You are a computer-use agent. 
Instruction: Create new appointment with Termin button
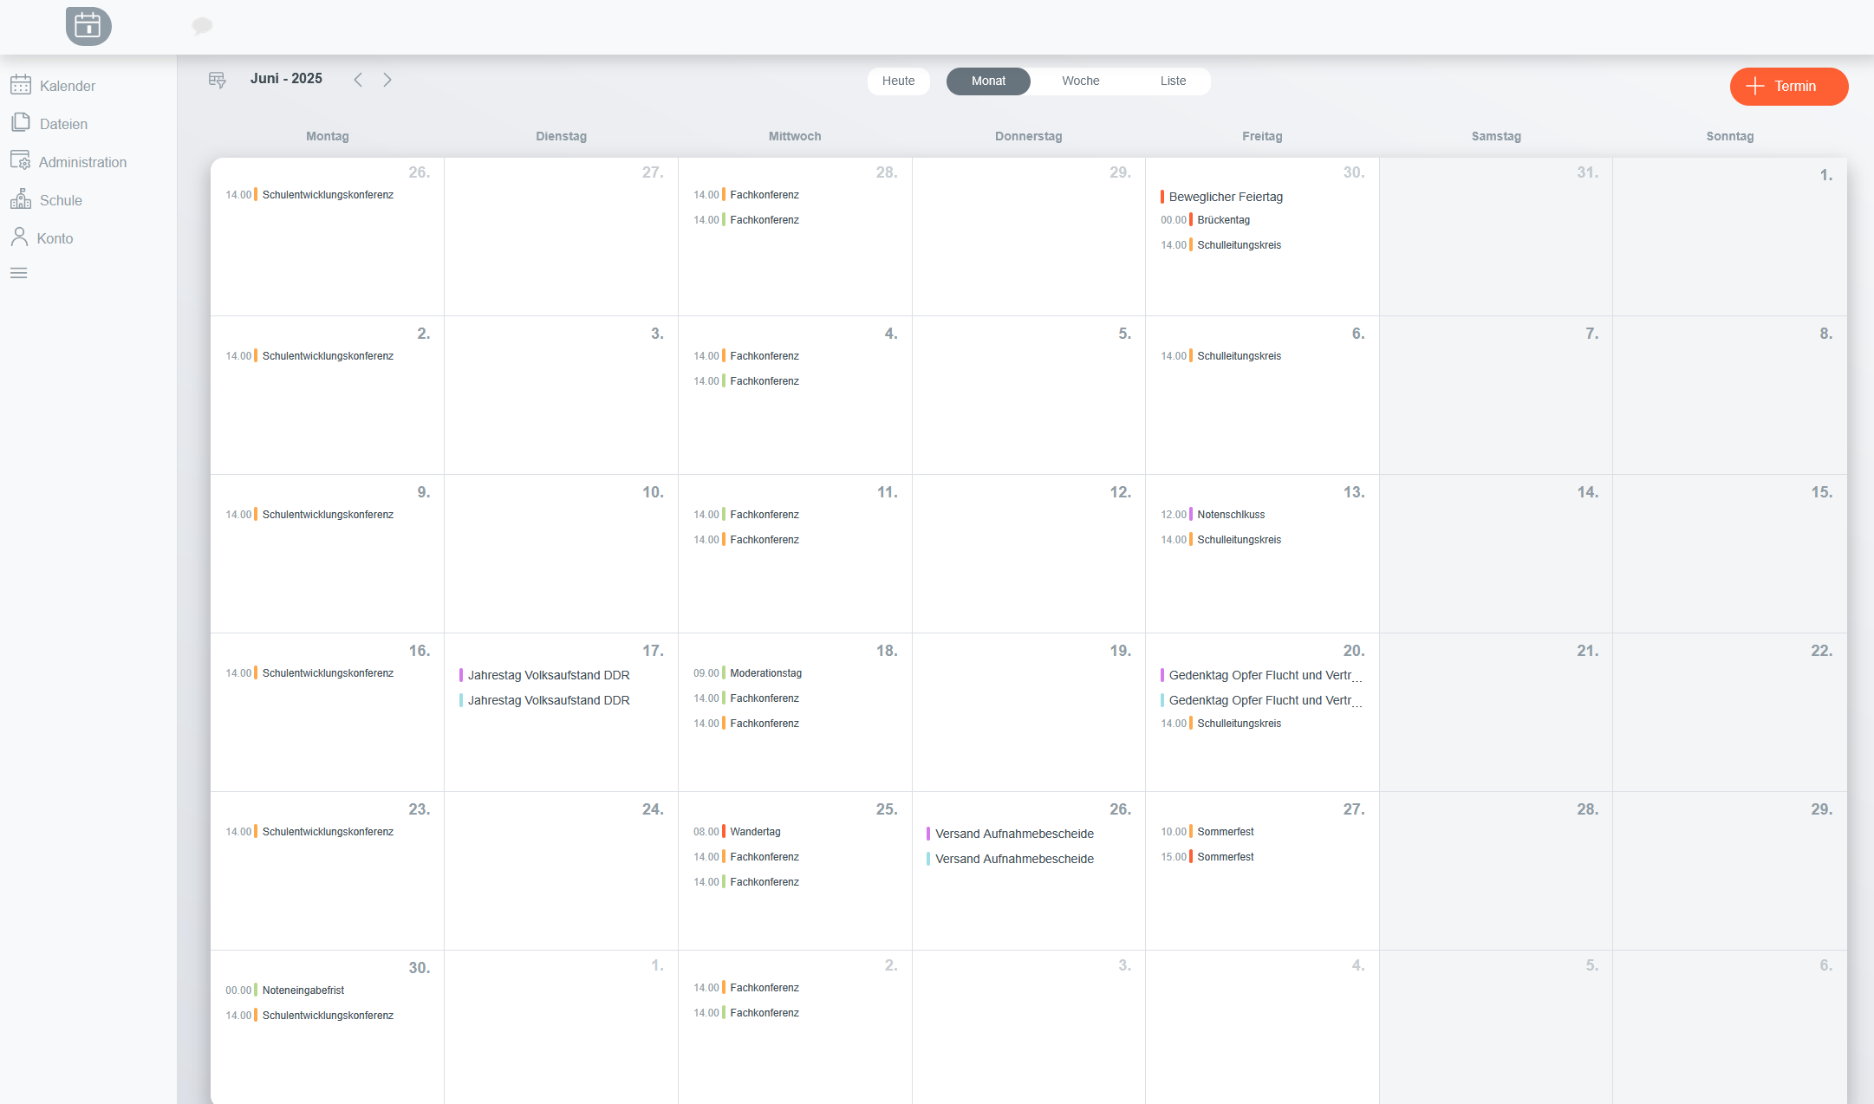pyautogui.click(x=1788, y=86)
